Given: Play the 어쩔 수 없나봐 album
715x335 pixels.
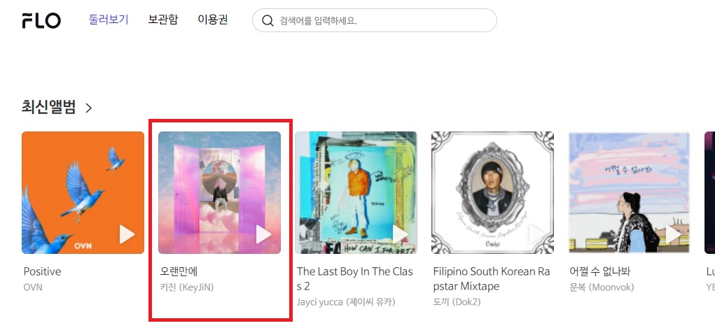Looking at the screenshot, I should tap(674, 234).
